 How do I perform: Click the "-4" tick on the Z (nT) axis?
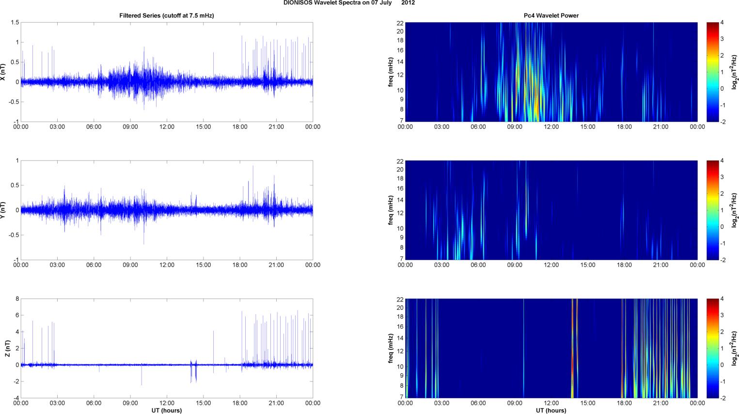(16, 398)
